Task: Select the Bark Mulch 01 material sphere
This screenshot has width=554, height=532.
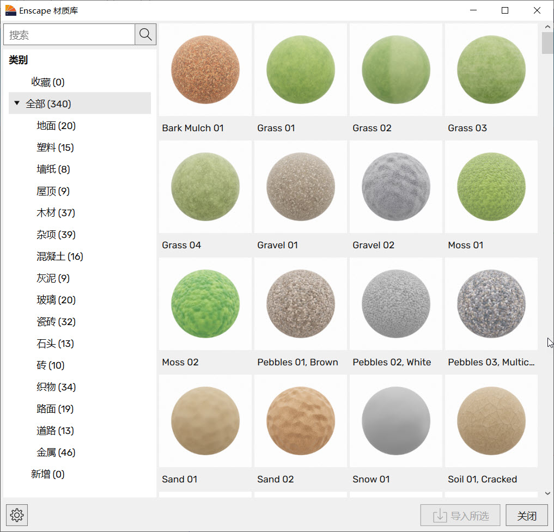Action: coord(205,70)
